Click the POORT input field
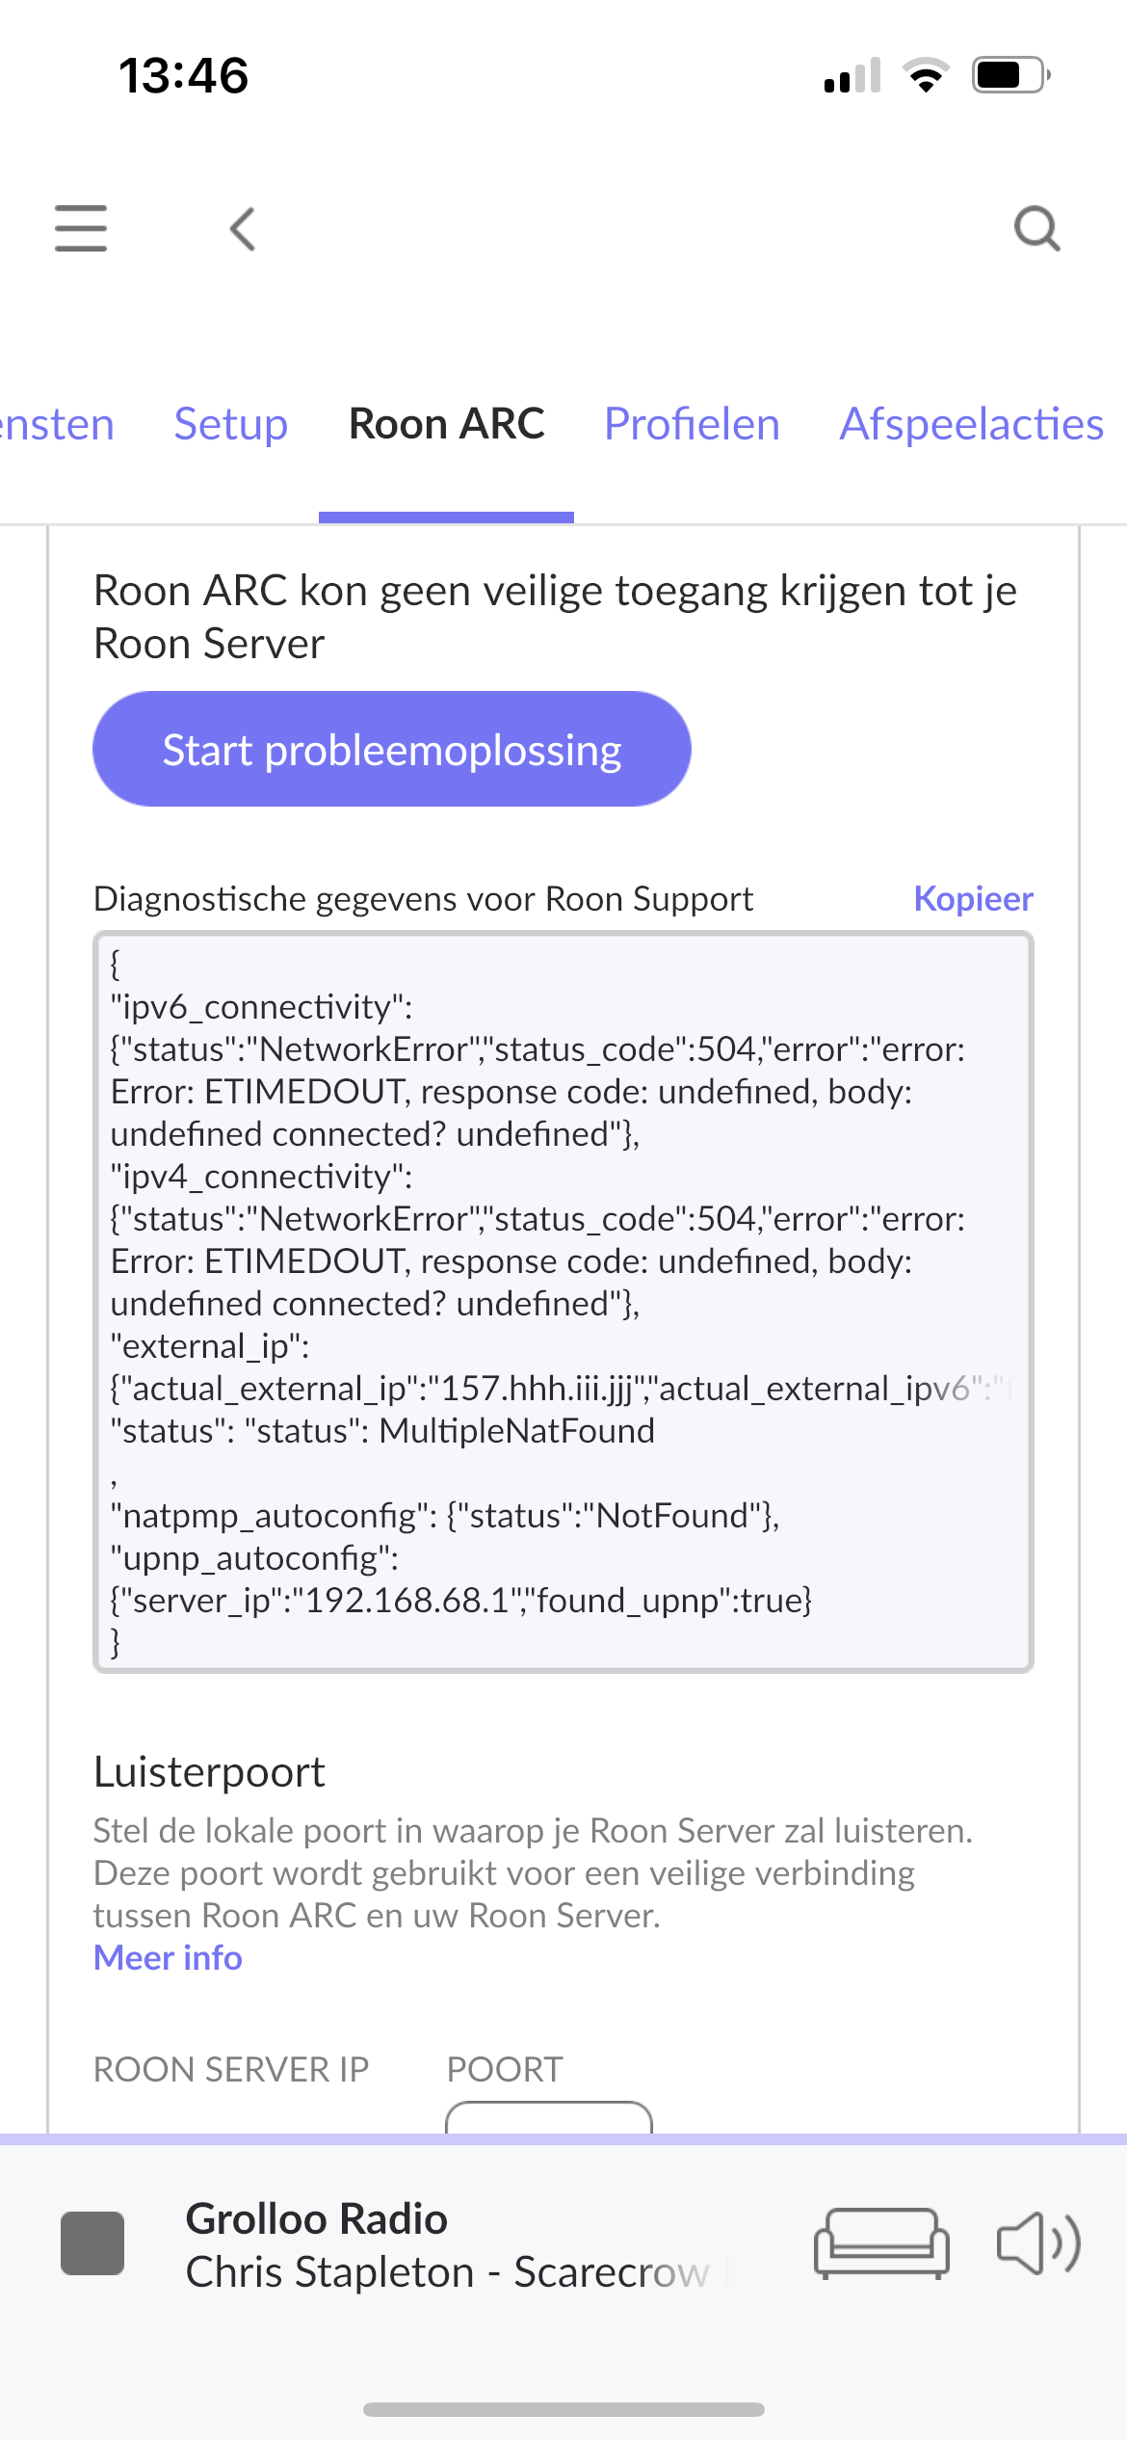 click(549, 2117)
